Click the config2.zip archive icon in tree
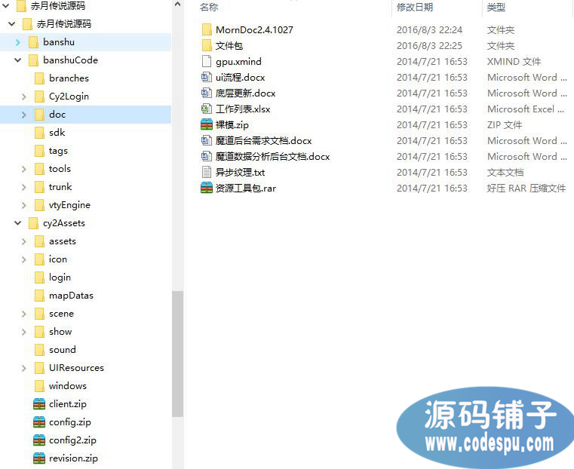Image resolution: width=574 pixels, height=469 pixels. tap(39, 440)
